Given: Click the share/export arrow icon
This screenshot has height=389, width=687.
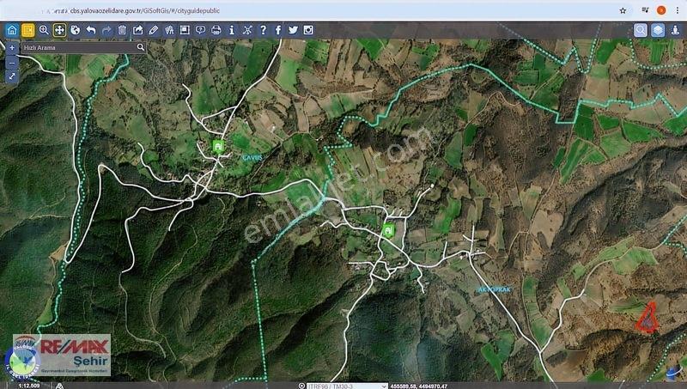Looking at the screenshot, I should [x=137, y=30].
